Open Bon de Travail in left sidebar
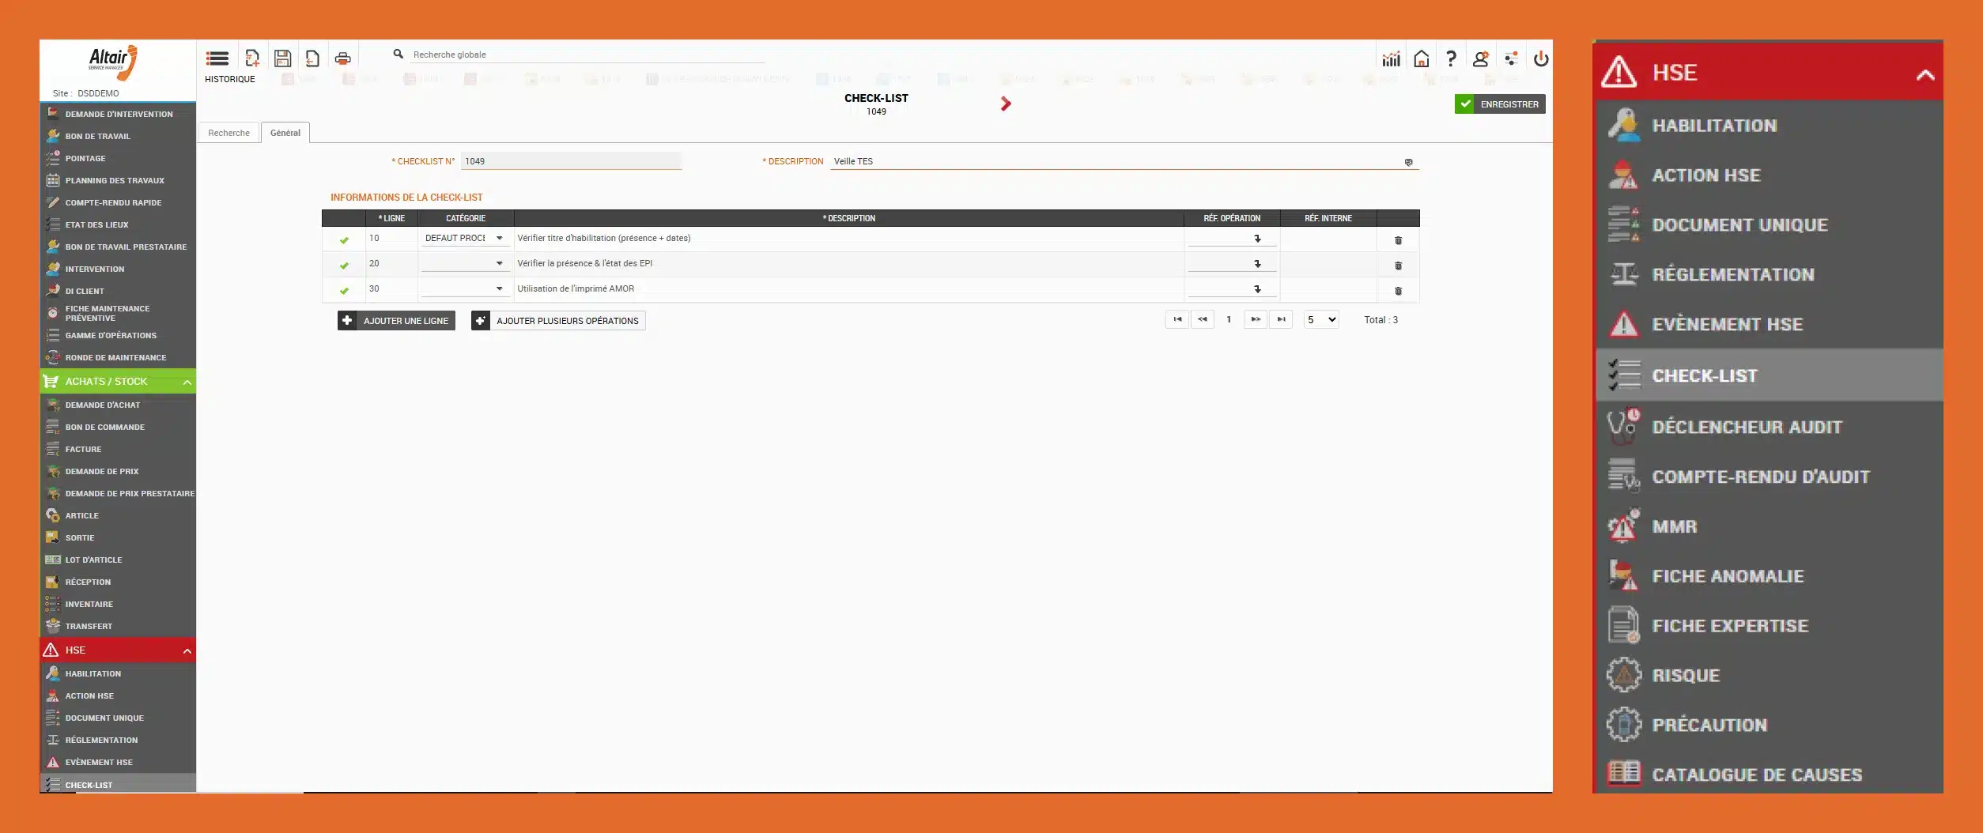The height and width of the screenshot is (833, 1983). [x=118, y=136]
